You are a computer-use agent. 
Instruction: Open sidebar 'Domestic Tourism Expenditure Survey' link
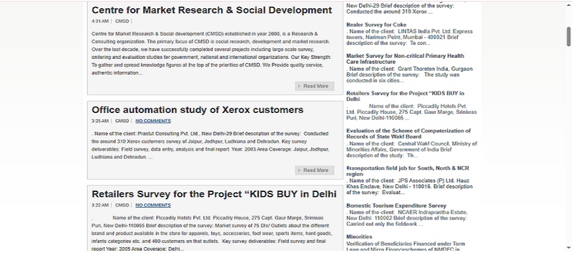point(396,206)
